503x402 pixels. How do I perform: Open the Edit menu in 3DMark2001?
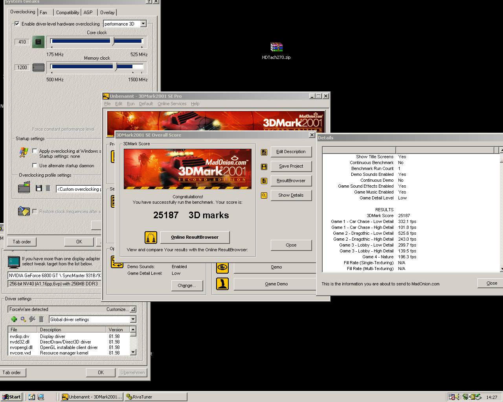click(119, 104)
